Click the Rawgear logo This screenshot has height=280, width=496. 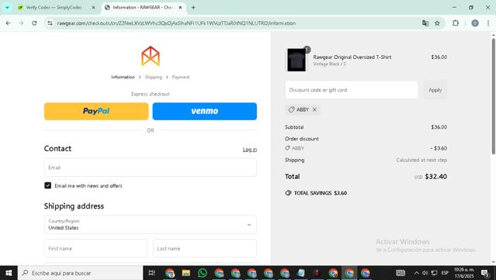[151, 57]
